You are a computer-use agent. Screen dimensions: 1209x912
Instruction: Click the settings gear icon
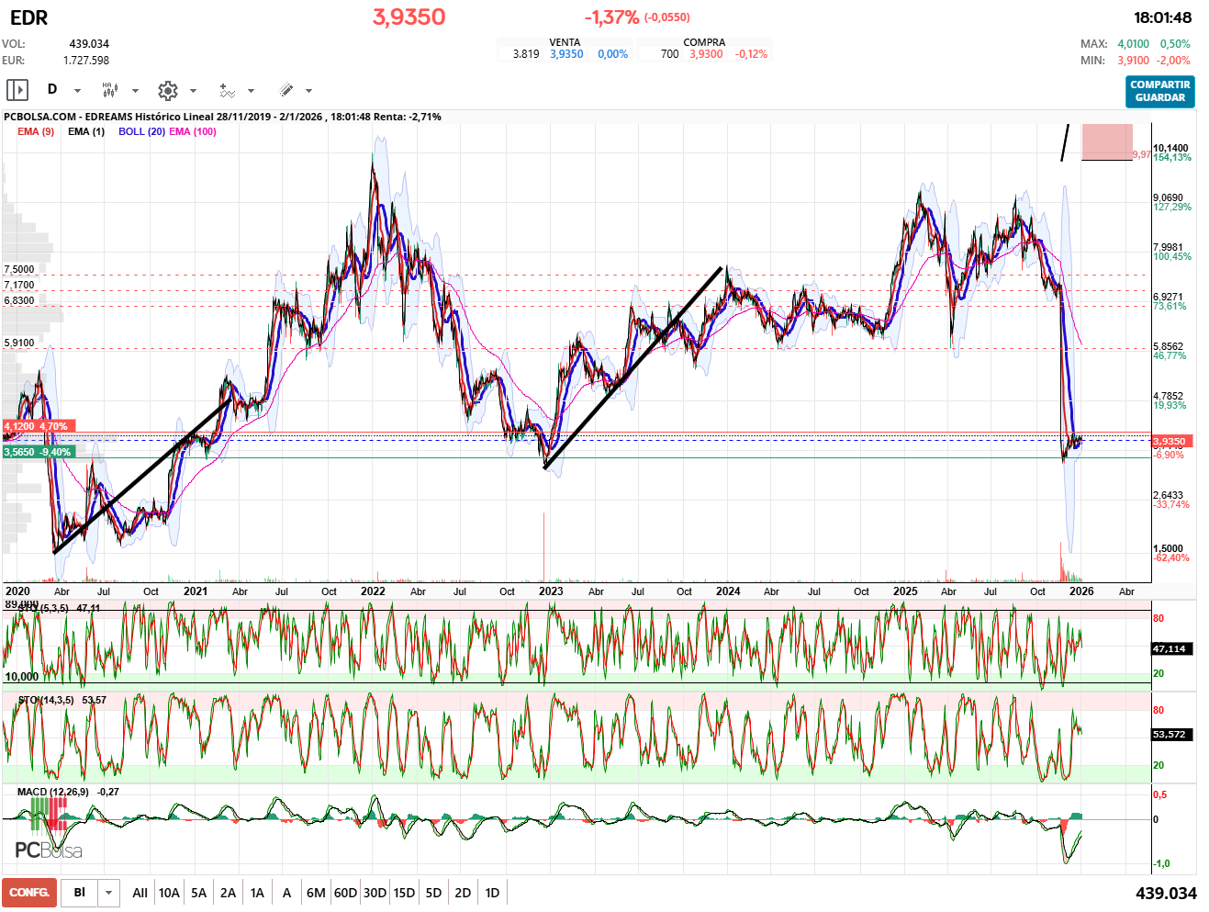point(167,90)
